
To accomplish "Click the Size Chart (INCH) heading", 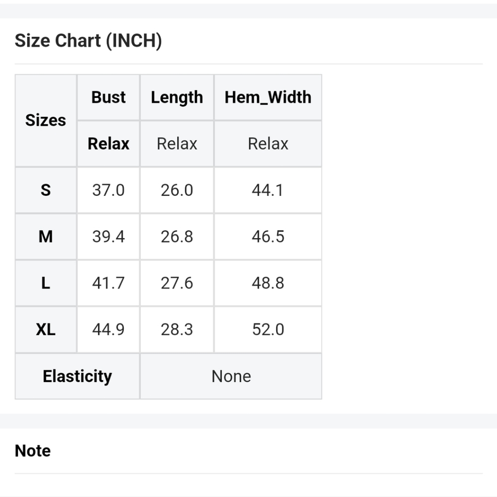I will point(88,41).
